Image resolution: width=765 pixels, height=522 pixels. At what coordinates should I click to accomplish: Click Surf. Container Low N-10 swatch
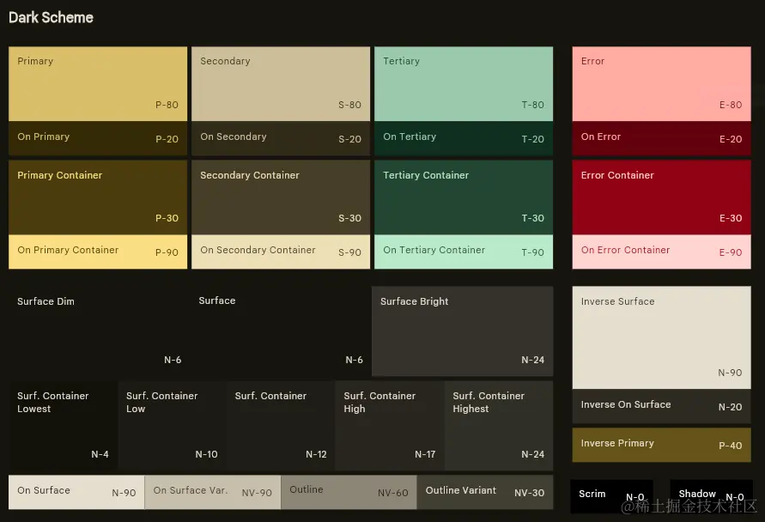click(172, 425)
